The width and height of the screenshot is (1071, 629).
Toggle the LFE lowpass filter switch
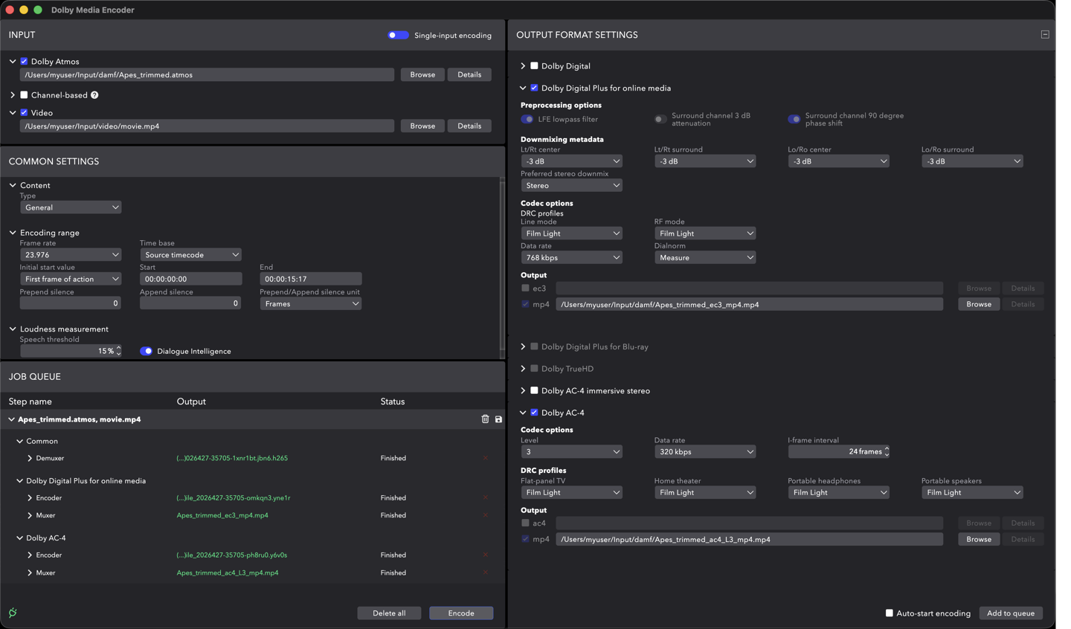(527, 119)
